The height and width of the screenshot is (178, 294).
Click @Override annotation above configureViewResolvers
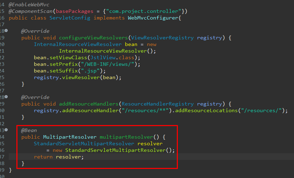coord(35,31)
